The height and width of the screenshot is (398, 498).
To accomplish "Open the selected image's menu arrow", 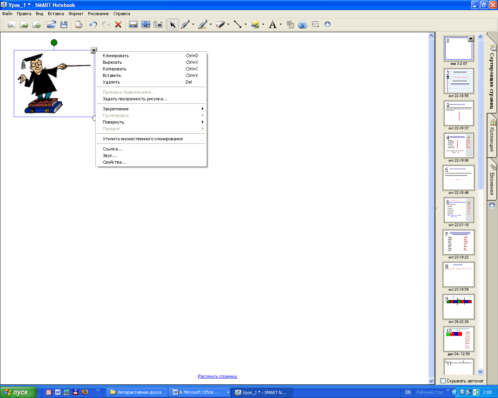I will pyautogui.click(x=93, y=50).
